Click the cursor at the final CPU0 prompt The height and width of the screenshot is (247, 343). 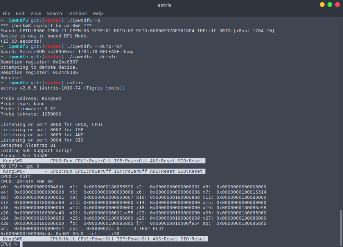pos(21,244)
